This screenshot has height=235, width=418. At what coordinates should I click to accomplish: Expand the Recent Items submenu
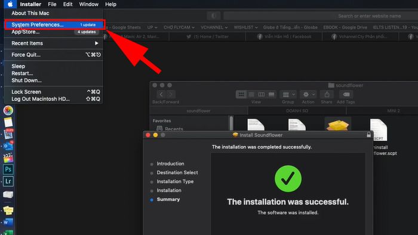pyautogui.click(x=54, y=43)
